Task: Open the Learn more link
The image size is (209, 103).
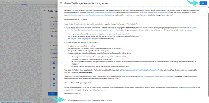Action: coord(108,101)
